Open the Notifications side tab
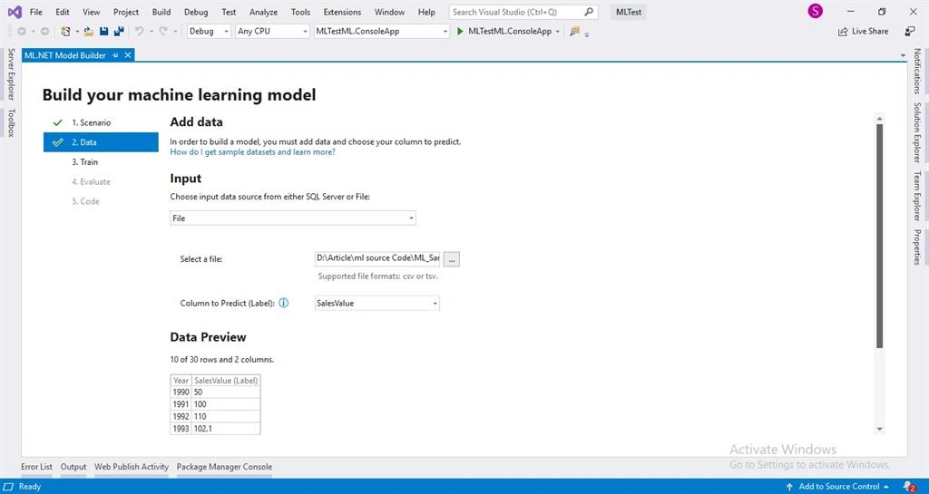Screen dimensions: 929x494 917,72
